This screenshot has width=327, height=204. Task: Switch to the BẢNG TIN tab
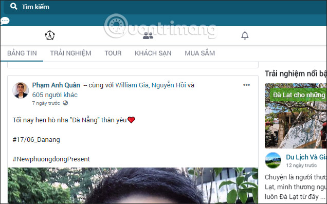coord(22,53)
